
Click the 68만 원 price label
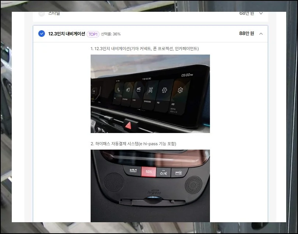tap(246, 13)
